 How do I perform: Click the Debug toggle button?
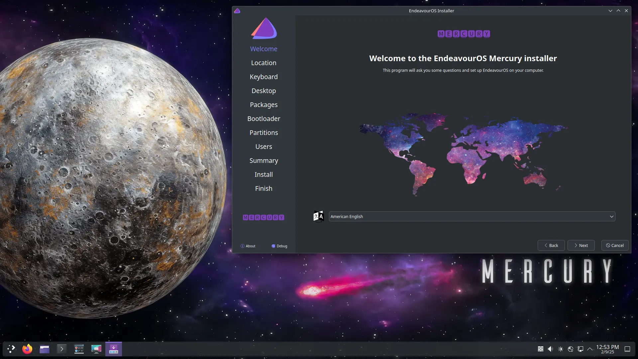click(x=272, y=245)
